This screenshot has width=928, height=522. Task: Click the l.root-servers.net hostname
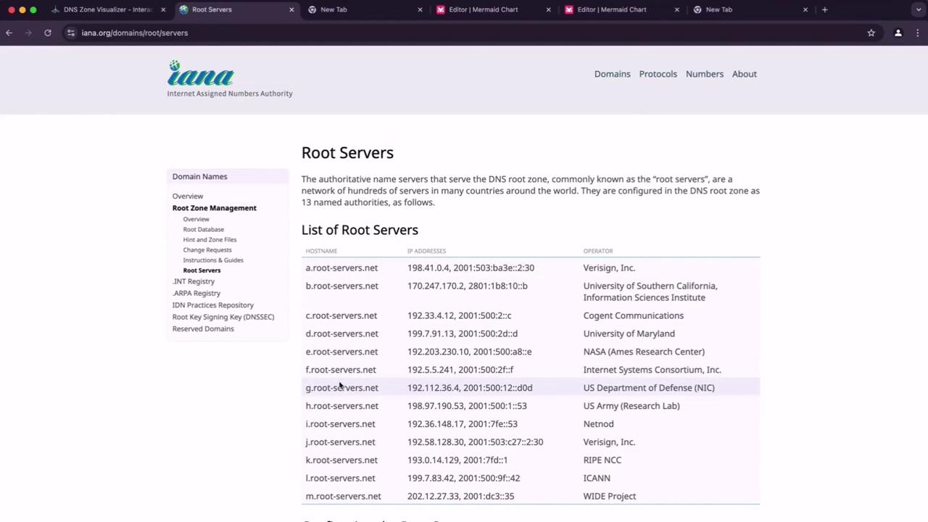[x=341, y=478]
